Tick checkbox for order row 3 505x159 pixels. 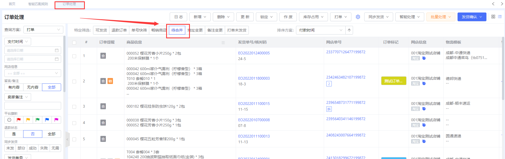click(74, 107)
